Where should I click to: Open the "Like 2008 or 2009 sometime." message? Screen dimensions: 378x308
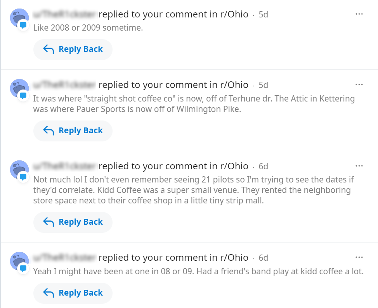tap(88, 28)
